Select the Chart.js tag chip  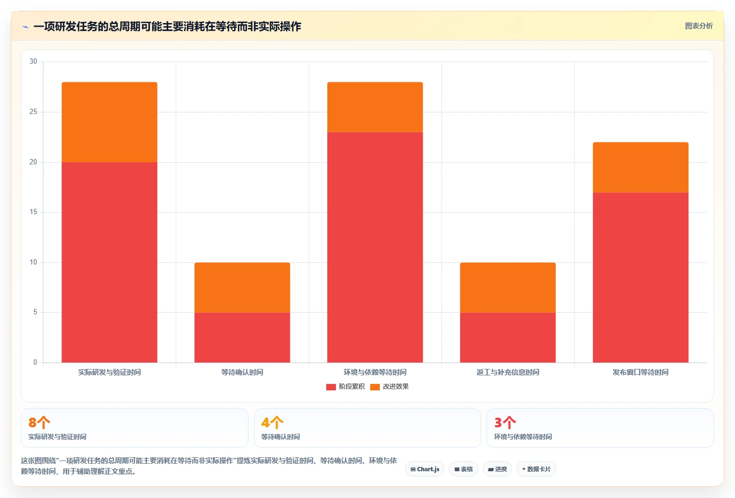click(425, 469)
